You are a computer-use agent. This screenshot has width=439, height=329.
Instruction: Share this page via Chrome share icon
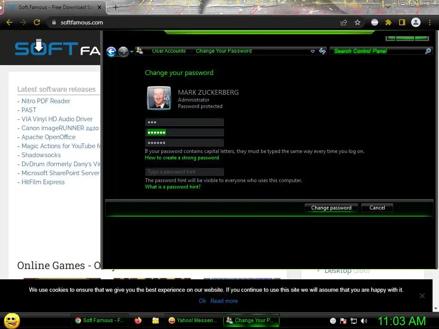pyautogui.click(x=344, y=22)
